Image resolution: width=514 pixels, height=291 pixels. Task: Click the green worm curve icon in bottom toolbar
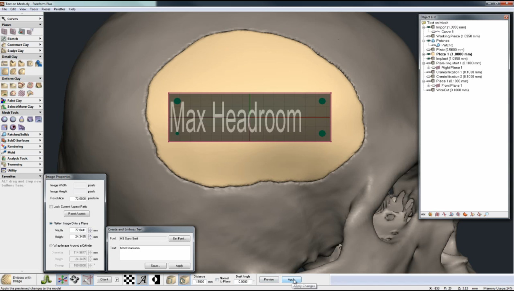pyautogui.click(x=46, y=279)
